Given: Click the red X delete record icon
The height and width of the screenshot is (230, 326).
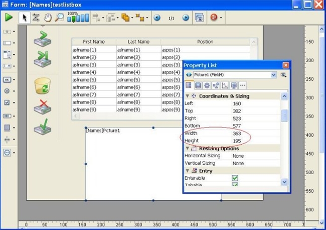Looking at the screenshot, I should click(x=42, y=107).
